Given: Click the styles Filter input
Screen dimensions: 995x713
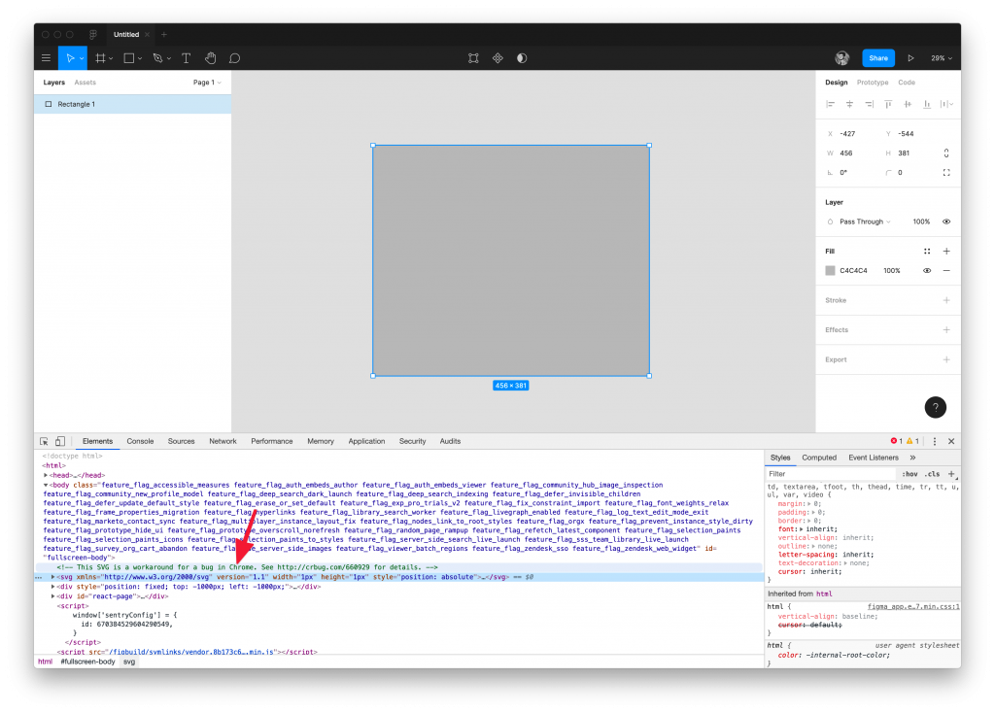Looking at the screenshot, I should click(x=832, y=474).
